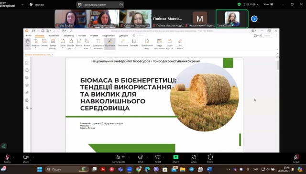This screenshot has height=174, width=306.
Task: Click the Foxit vertical scrollbar thumb
Action: [x=278, y=65]
